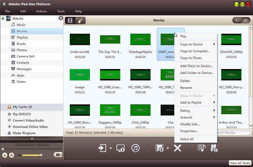
Task: Open the Tools menu
Action: [61, 11]
